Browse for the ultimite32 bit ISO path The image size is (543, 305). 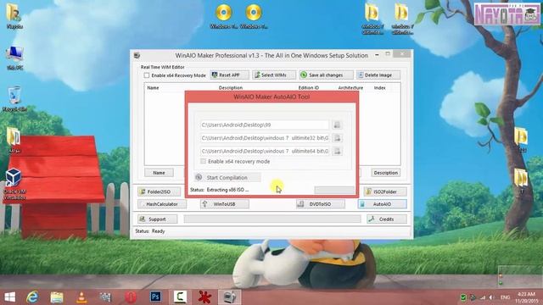click(337, 138)
